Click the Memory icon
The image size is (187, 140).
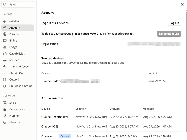(x=5, y=122)
